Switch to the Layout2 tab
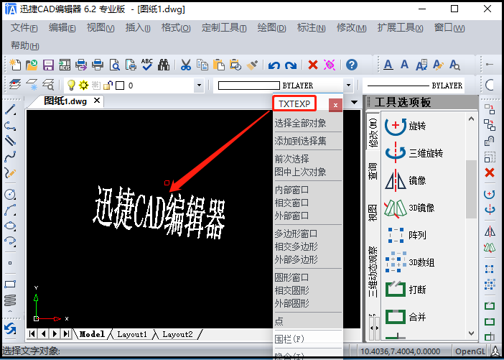Image resolution: width=504 pixels, height=360 pixels. tap(177, 334)
